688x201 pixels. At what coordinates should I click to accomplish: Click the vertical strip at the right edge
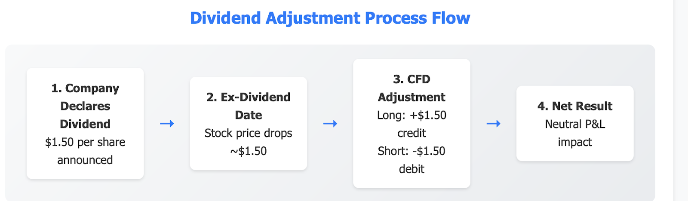click(681, 100)
